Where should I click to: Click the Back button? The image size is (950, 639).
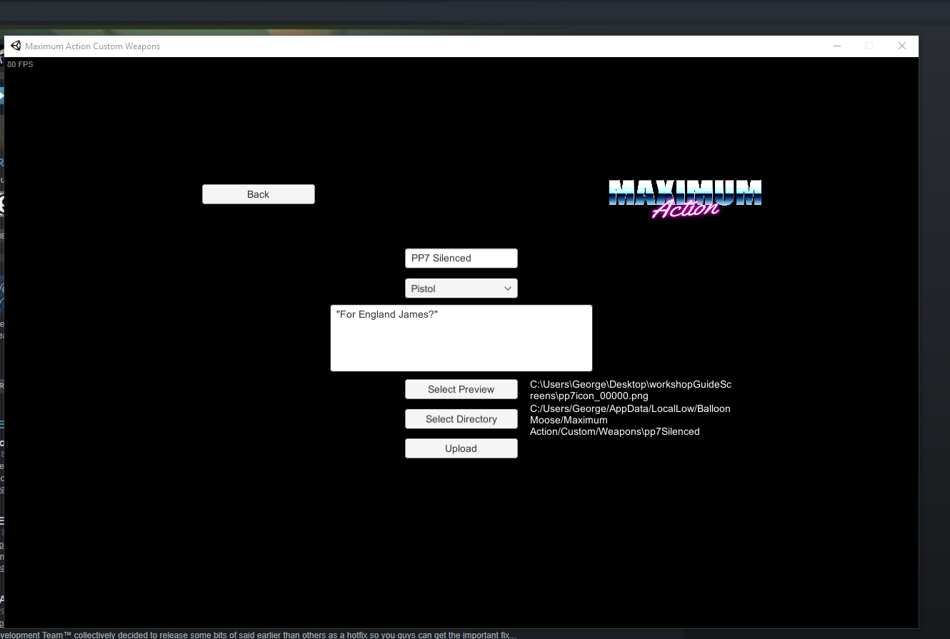click(259, 194)
